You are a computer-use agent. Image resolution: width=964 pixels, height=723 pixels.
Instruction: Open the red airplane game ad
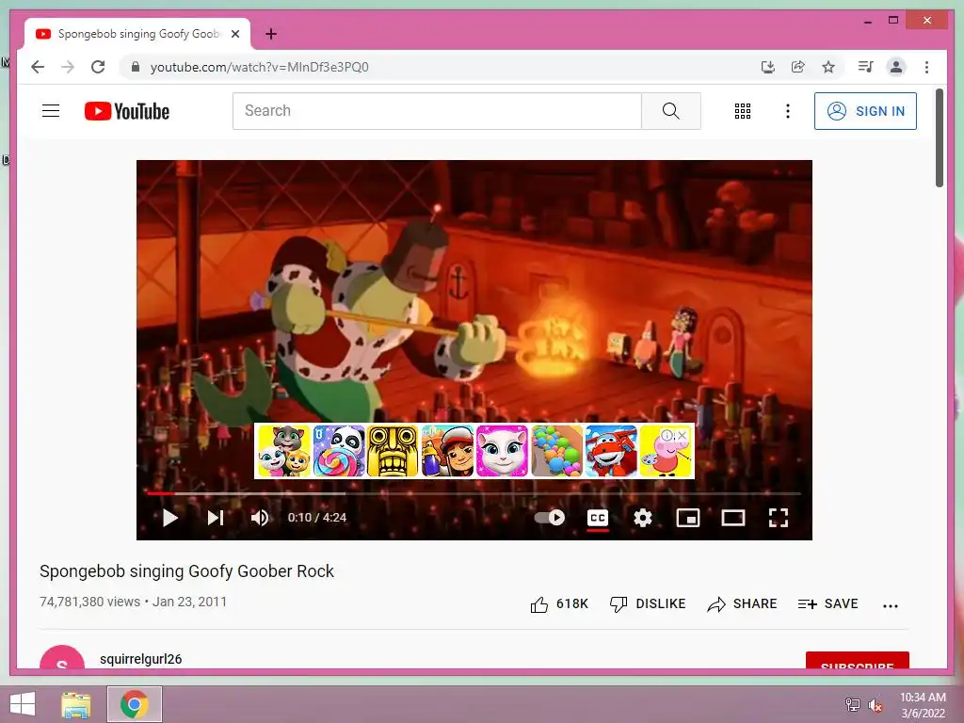(611, 451)
